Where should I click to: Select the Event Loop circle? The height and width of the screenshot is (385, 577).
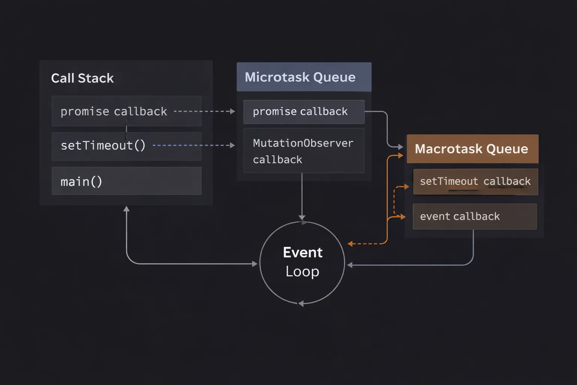click(x=302, y=262)
